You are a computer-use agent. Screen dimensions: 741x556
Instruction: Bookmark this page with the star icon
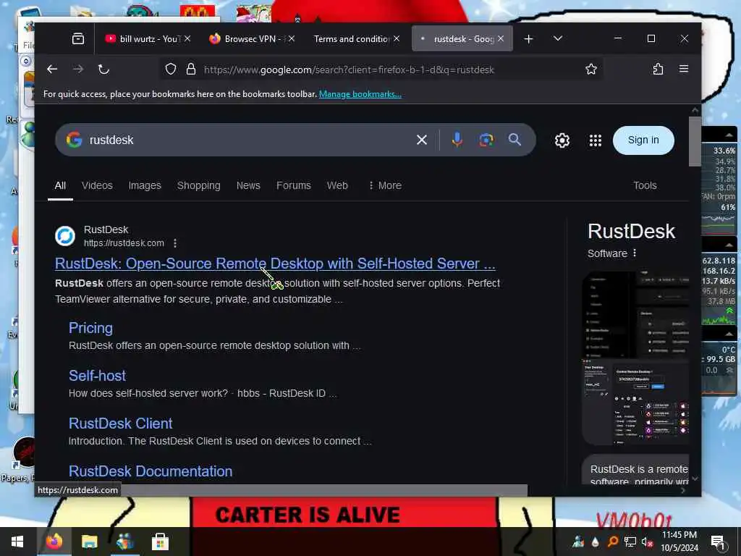point(590,69)
